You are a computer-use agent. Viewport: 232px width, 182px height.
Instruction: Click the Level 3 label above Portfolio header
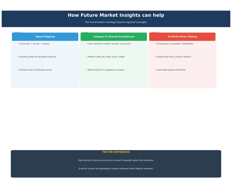point(155,32)
